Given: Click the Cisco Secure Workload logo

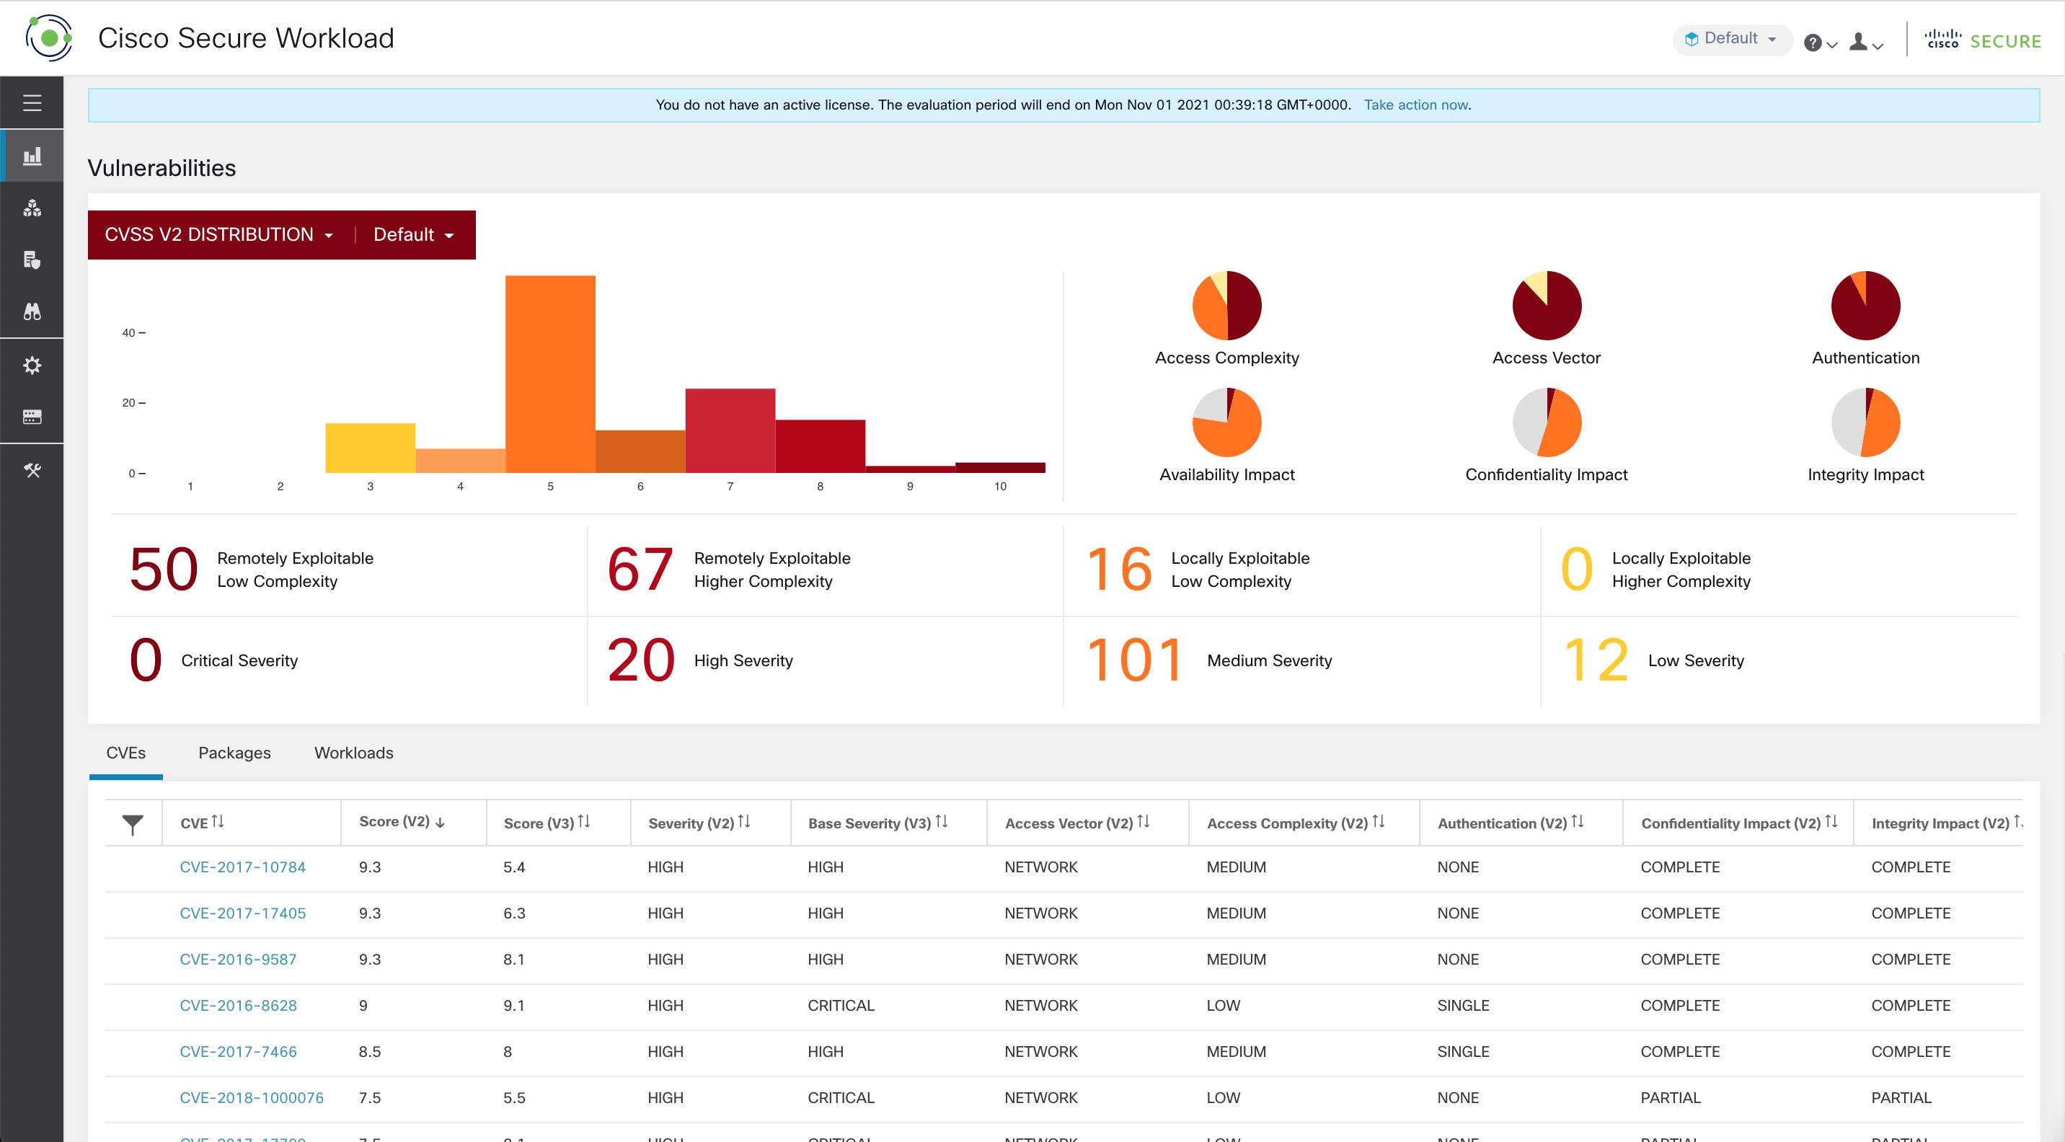Looking at the screenshot, I should pyautogui.click(x=49, y=37).
